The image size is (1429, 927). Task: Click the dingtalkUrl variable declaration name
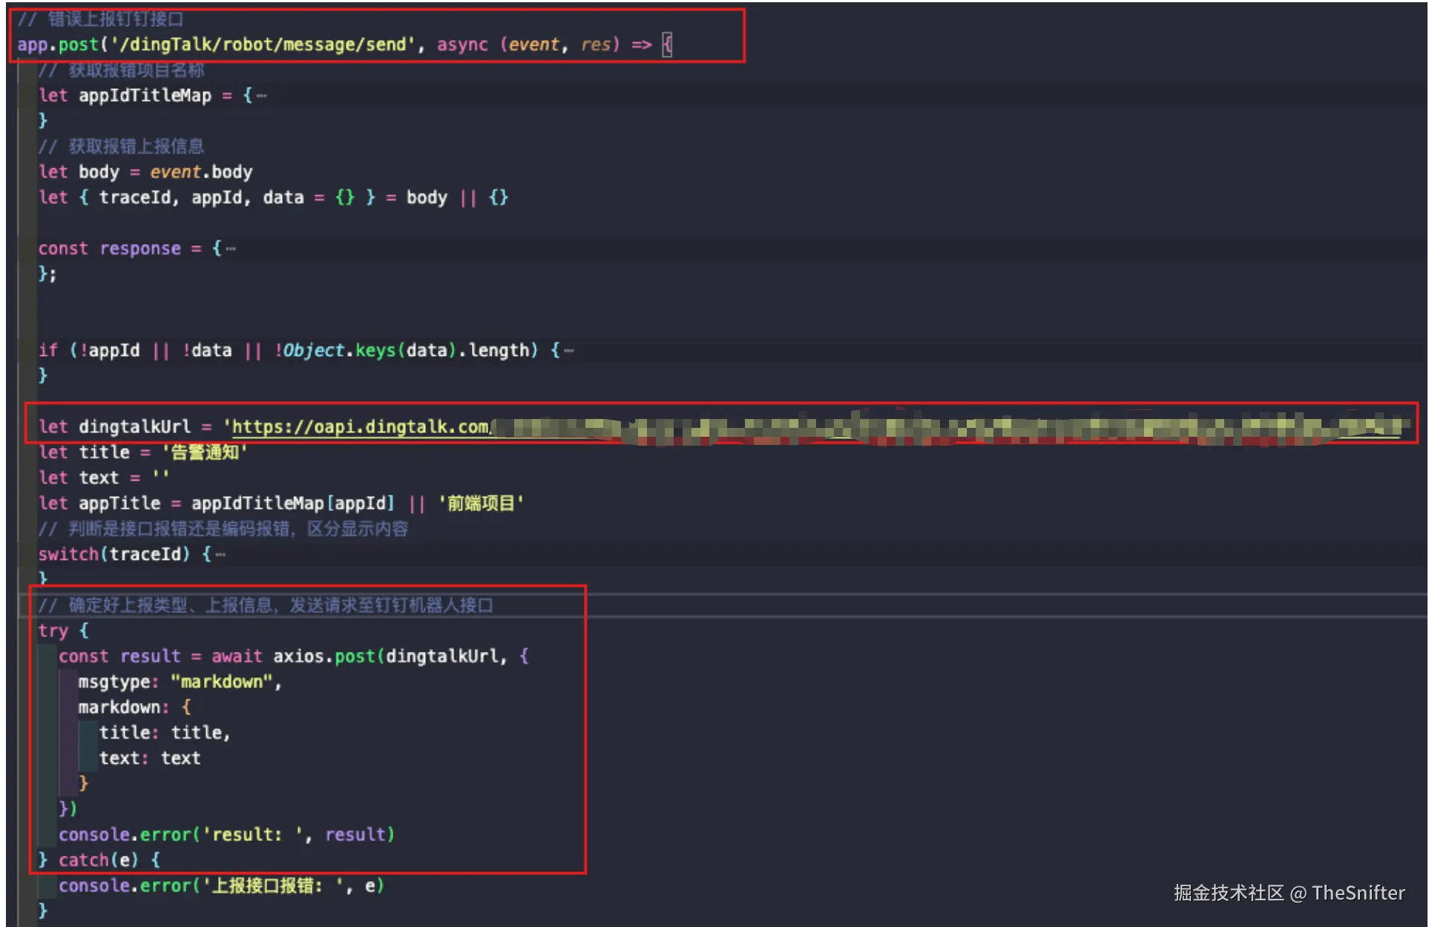(x=134, y=427)
